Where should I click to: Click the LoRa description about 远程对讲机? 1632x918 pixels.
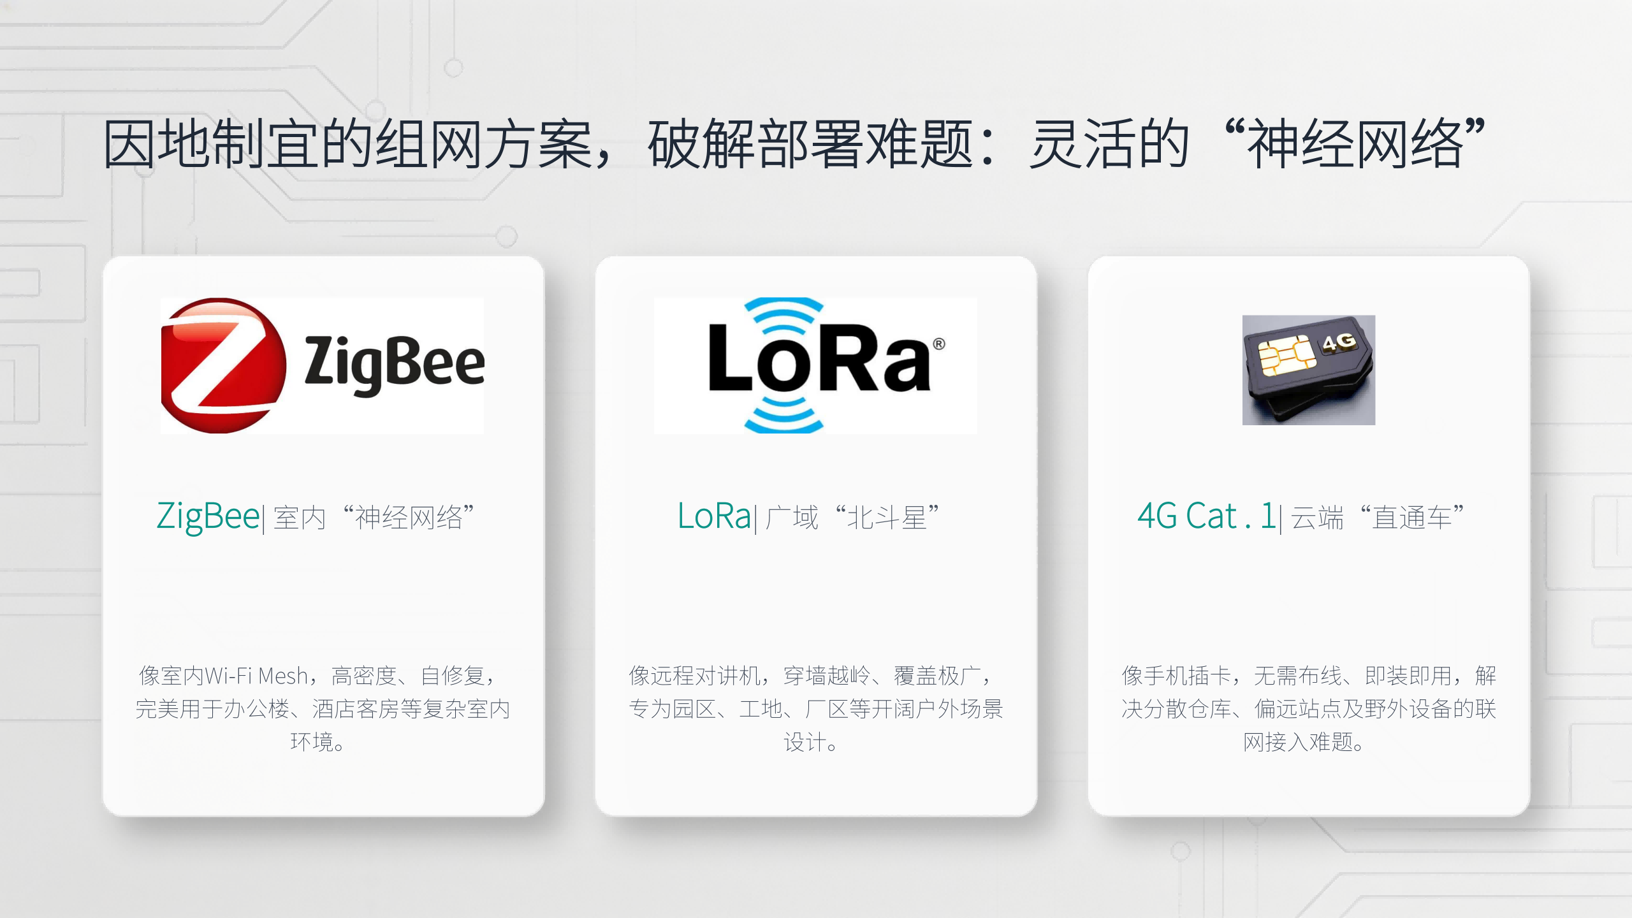815,708
